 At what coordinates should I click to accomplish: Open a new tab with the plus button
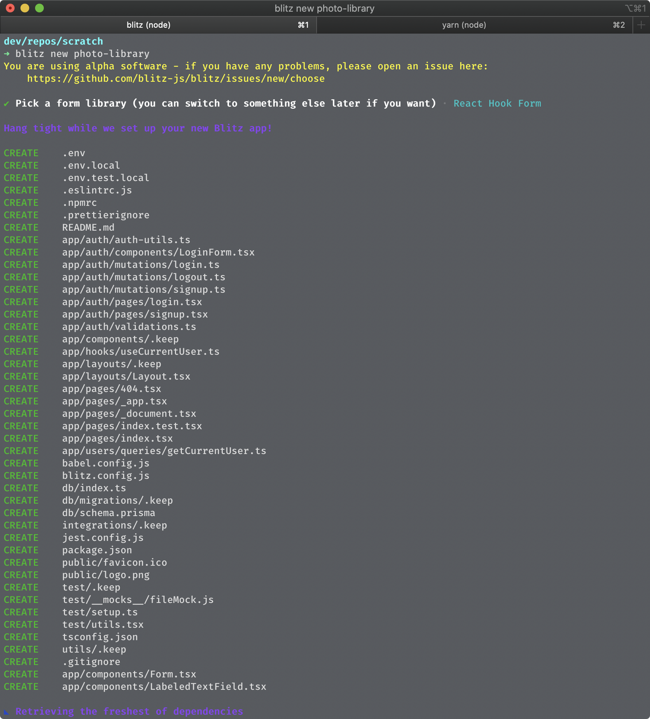(641, 25)
